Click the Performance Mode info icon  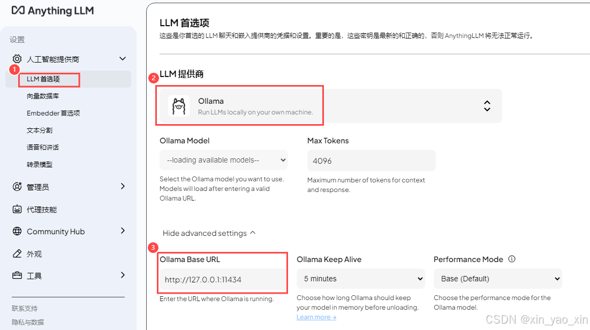click(x=512, y=259)
